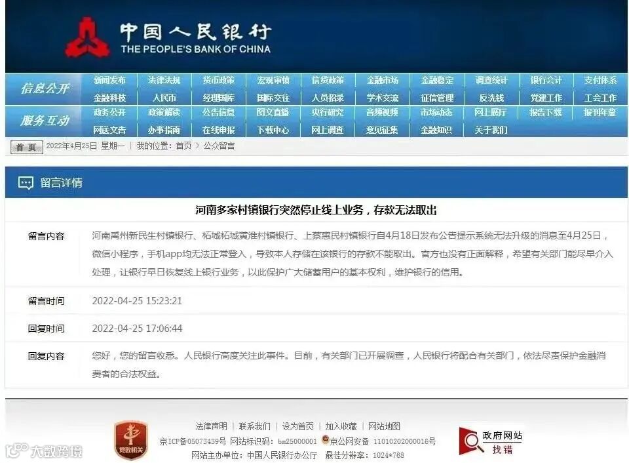The height and width of the screenshot is (463, 629).
Task: Open the 报告下载 menu item
Action: (x=545, y=112)
